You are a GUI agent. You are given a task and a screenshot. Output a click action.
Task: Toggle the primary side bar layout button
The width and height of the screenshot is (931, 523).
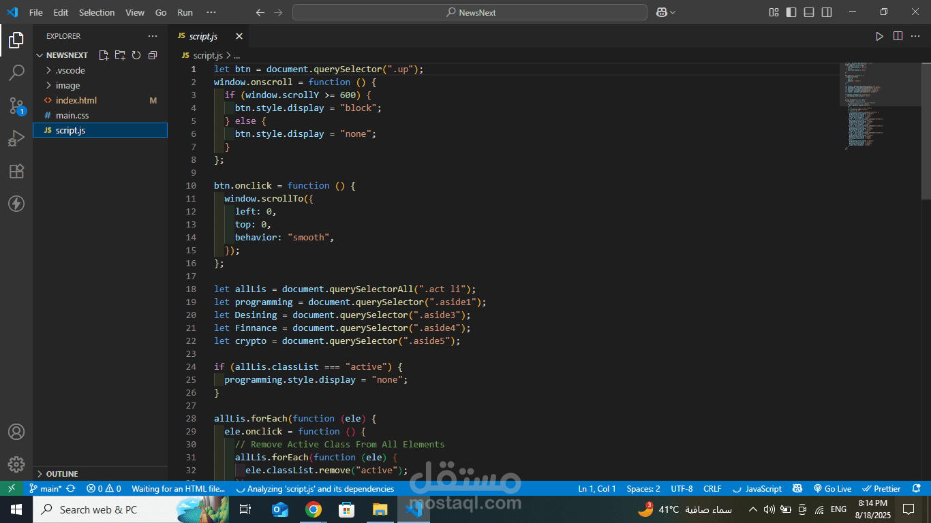(x=791, y=12)
